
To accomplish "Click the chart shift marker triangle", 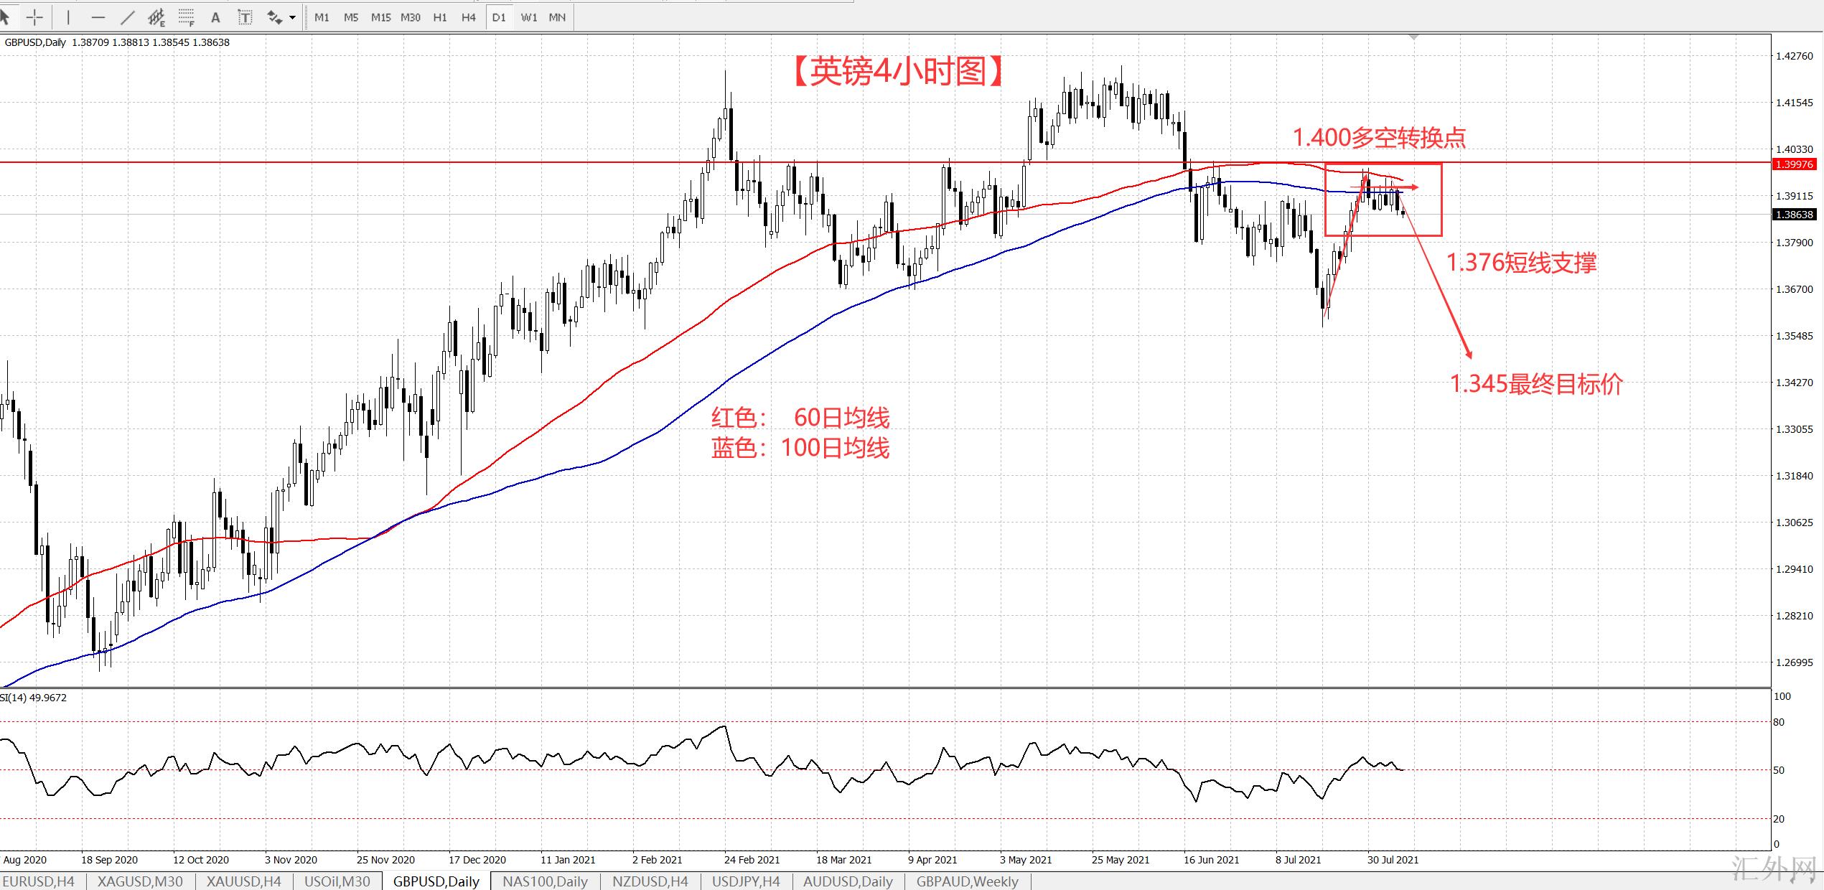I will (x=1413, y=37).
